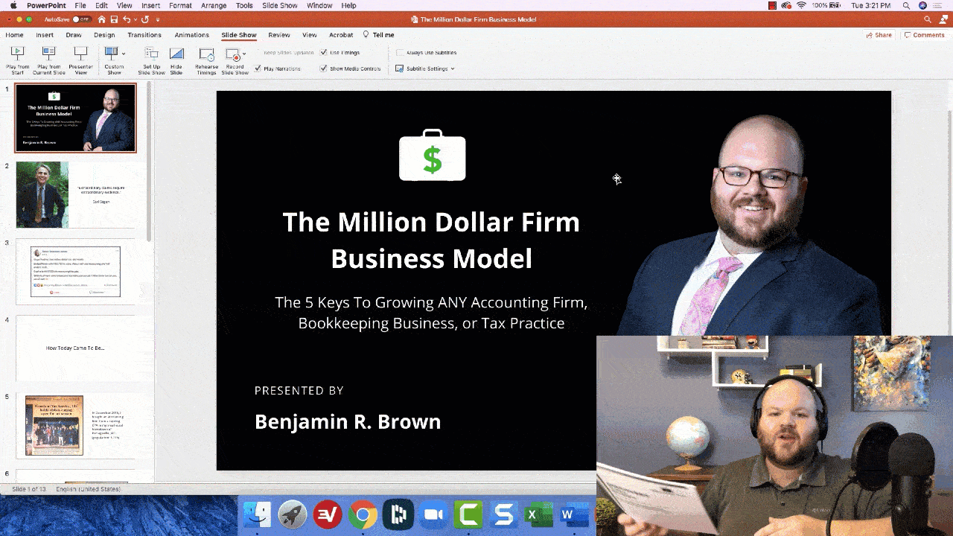
Task: Open Launchpad rocket icon in Dock
Action: 293,515
